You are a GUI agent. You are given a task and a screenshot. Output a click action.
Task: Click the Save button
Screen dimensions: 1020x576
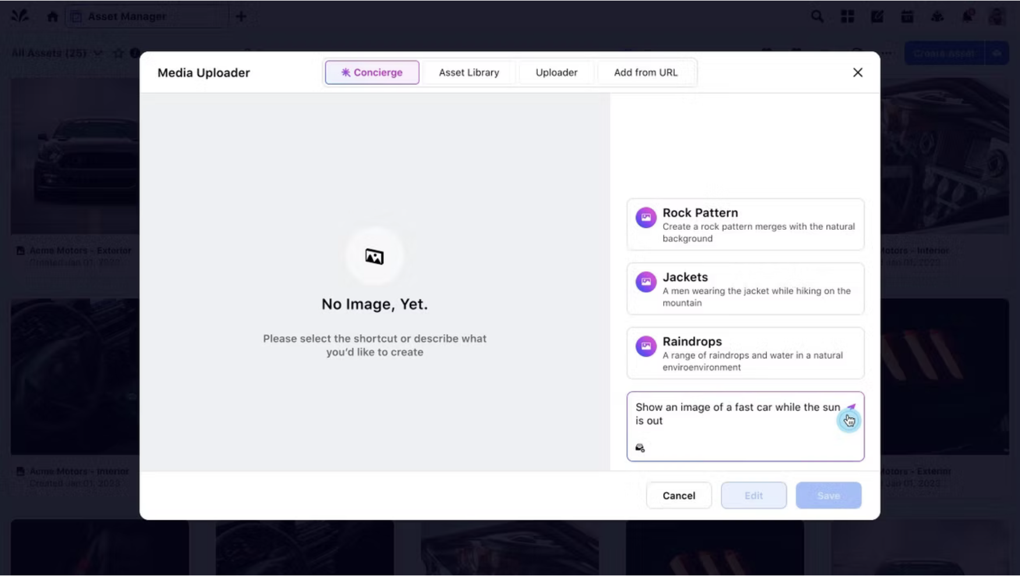coord(828,495)
